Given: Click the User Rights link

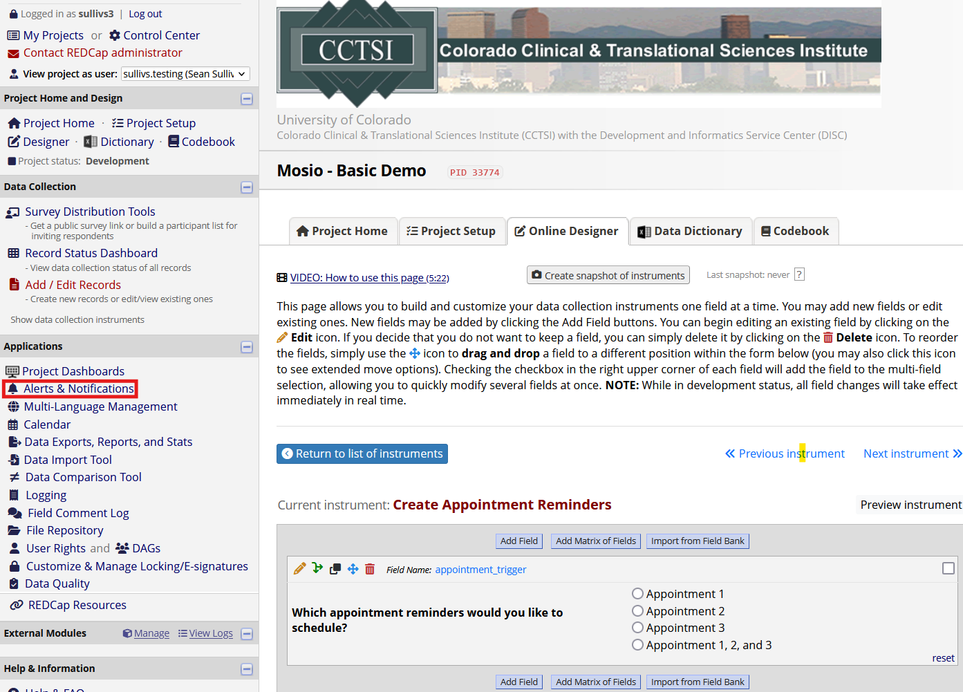Looking at the screenshot, I should point(56,548).
